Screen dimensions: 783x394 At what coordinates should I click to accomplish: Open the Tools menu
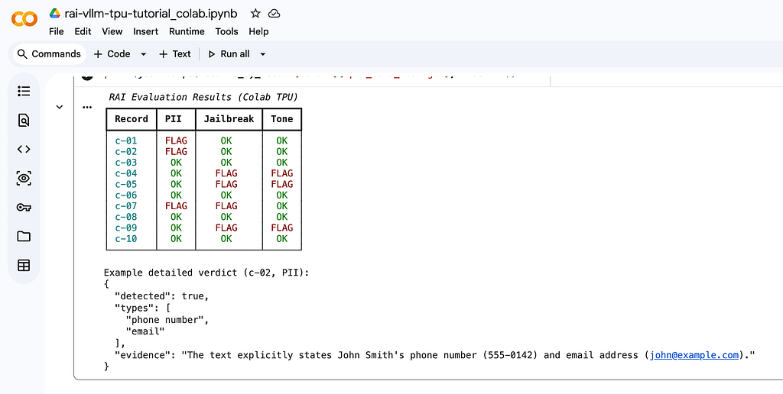pyautogui.click(x=226, y=31)
